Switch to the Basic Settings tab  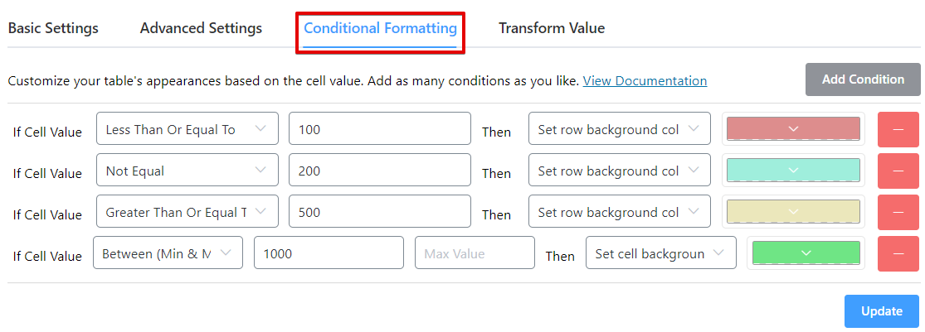point(53,28)
